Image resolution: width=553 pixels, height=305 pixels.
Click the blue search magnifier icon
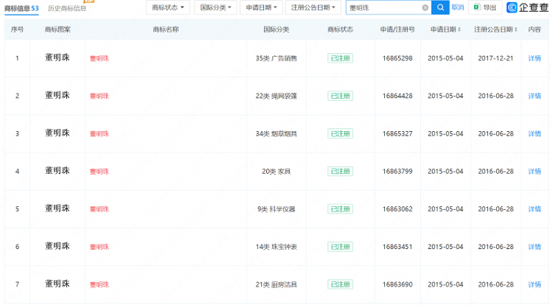pos(440,7)
